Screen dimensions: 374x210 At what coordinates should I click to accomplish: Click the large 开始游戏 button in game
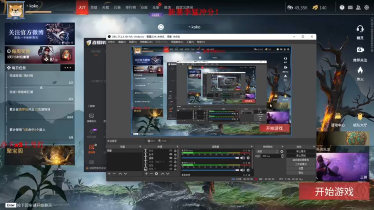click(334, 191)
